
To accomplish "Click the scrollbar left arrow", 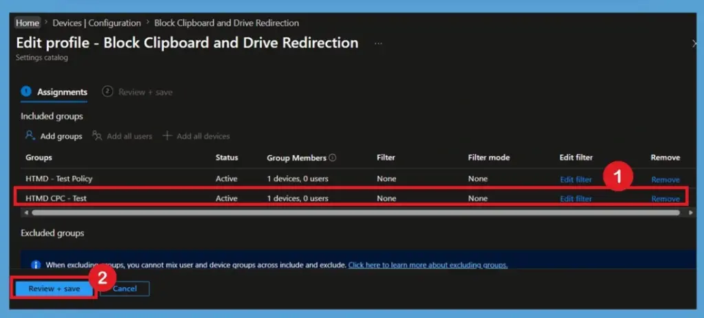I will [x=26, y=213].
